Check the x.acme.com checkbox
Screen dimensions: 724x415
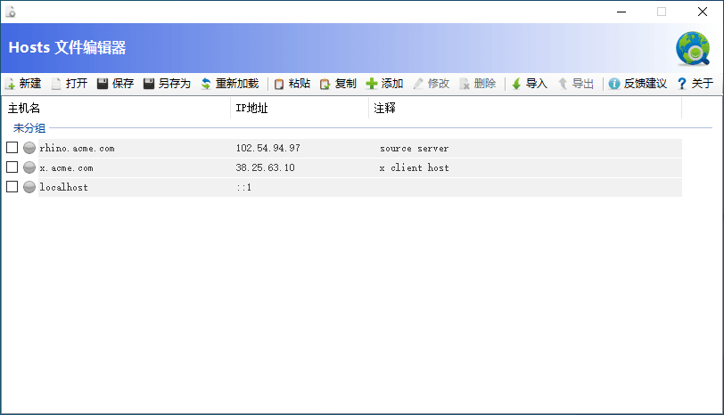point(12,167)
